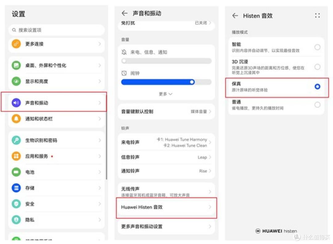
Task: Click the 无线传声 label
Action: pyautogui.click(x=130, y=189)
